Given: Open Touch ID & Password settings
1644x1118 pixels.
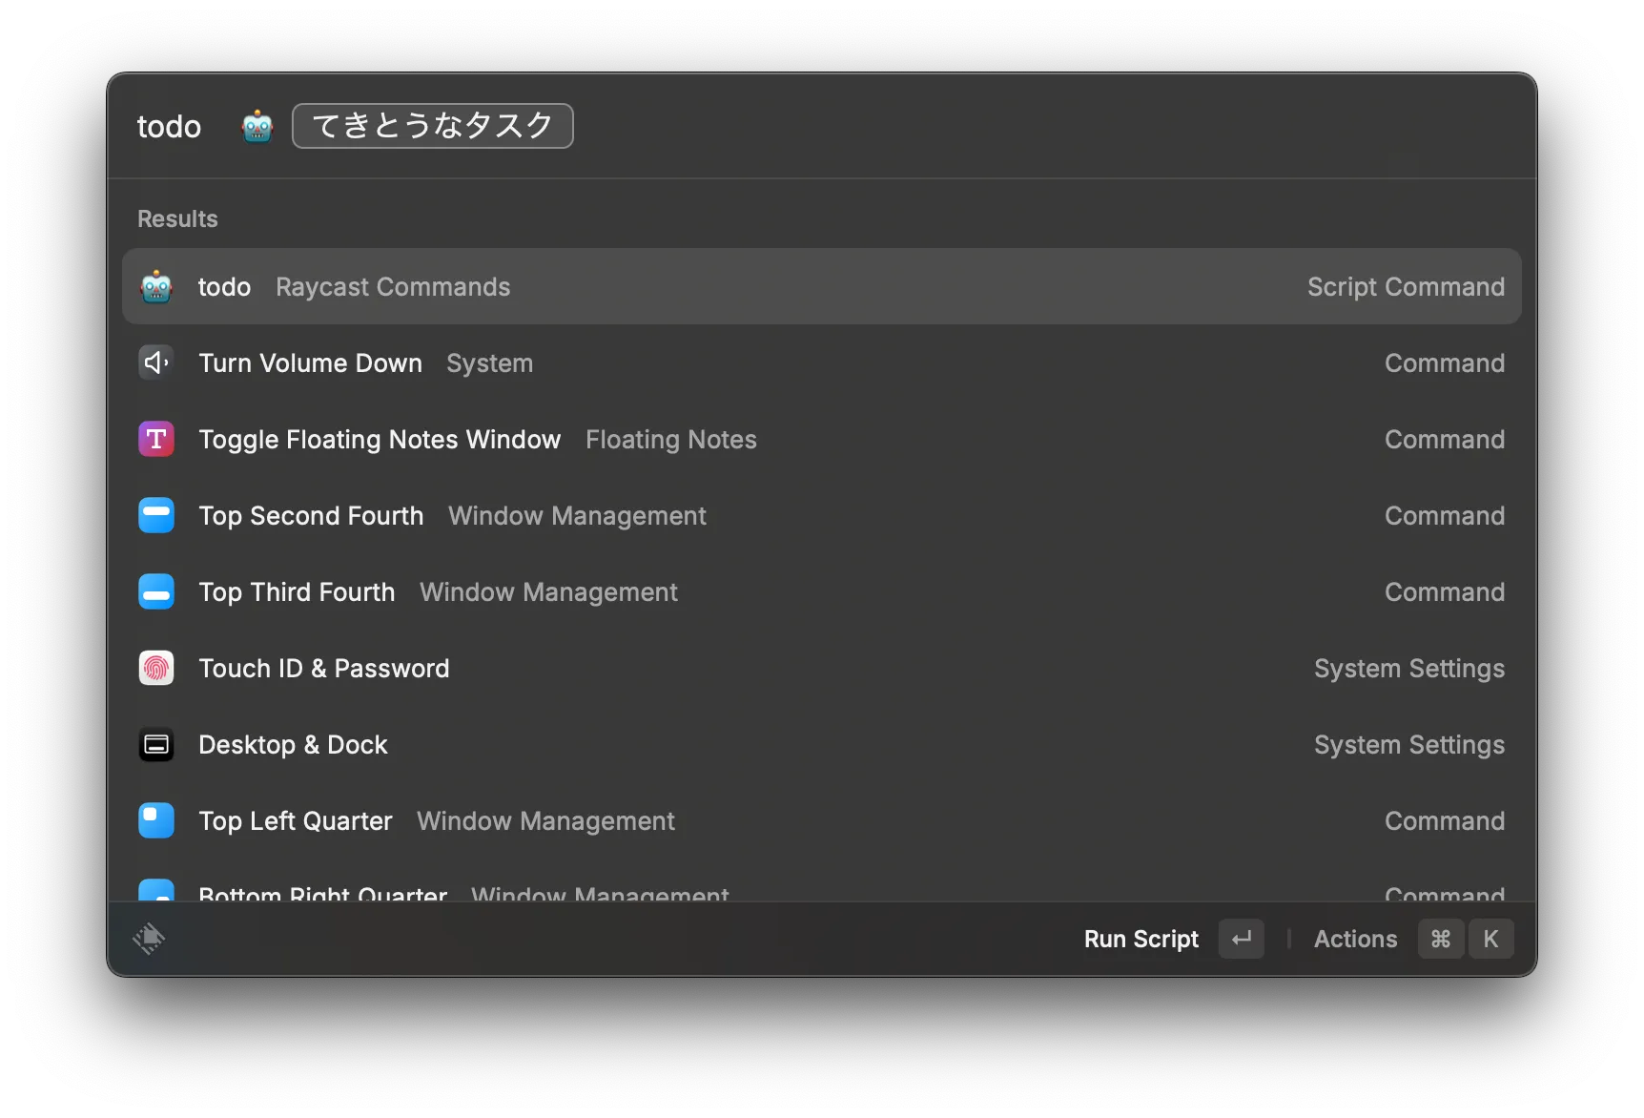Looking at the screenshot, I should pyautogui.click(x=821, y=668).
